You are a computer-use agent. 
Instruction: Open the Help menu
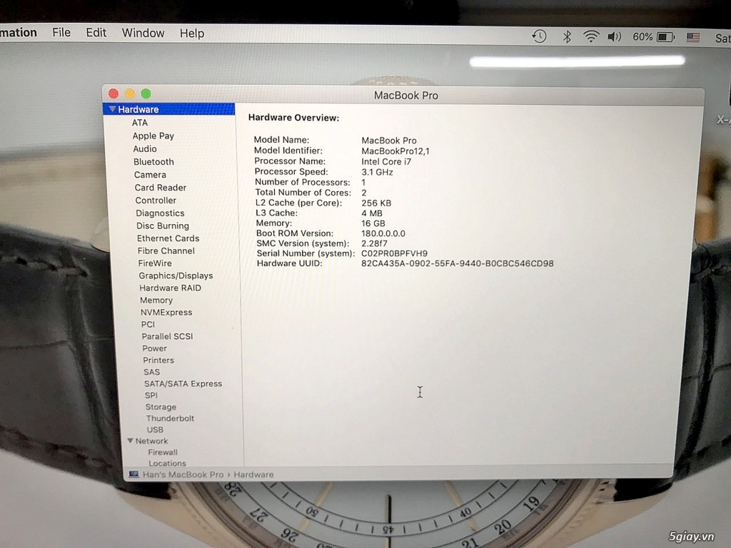pyautogui.click(x=192, y=34)
